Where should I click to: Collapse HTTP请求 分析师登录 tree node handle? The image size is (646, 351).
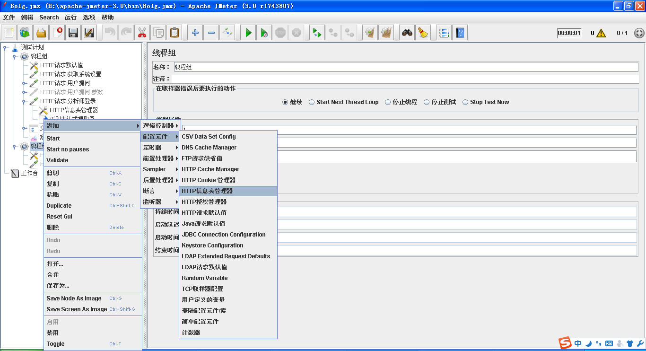click(24, 101)
